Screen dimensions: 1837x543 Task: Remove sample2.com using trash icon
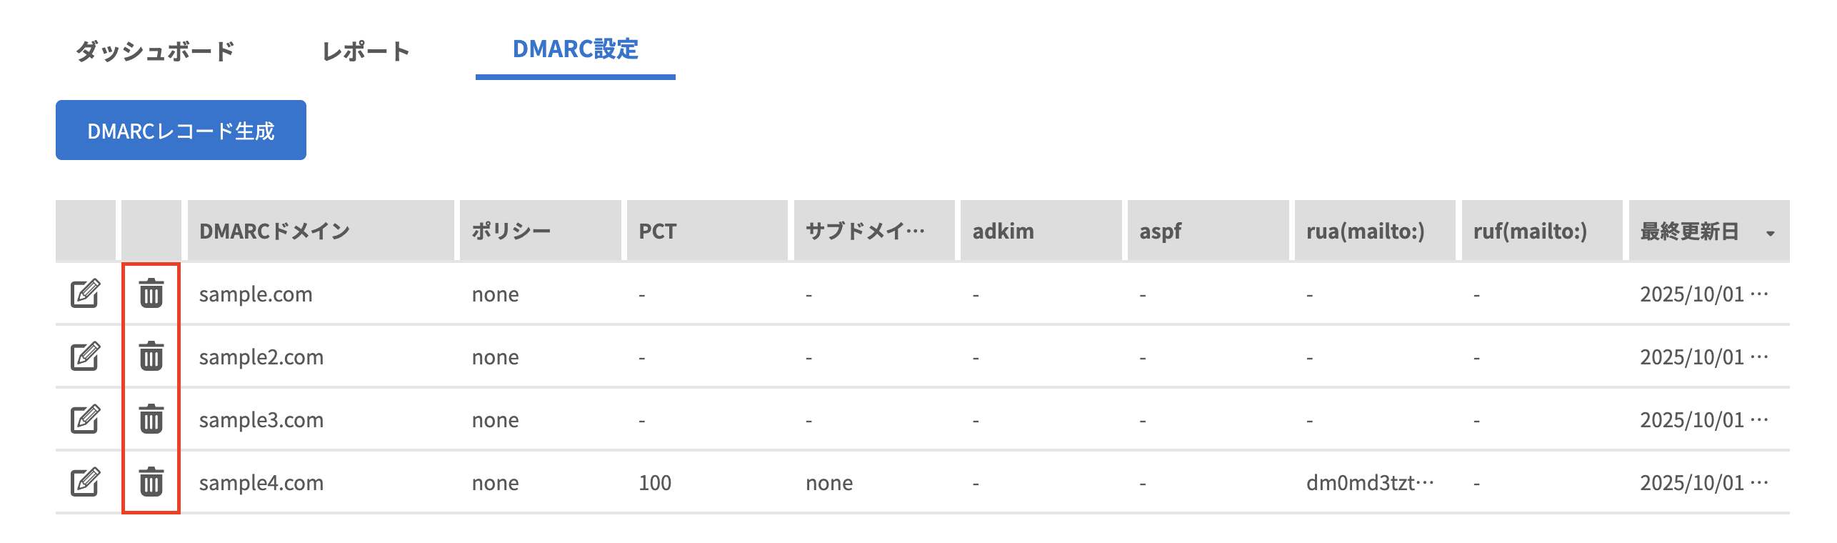pyautogui.click(x=151, y=357)
